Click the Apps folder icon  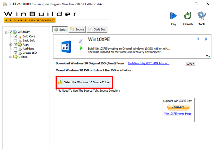(x=20, y=44)
